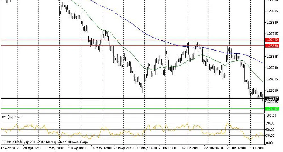Click the RSI 50.00 level label

point(270,130)
